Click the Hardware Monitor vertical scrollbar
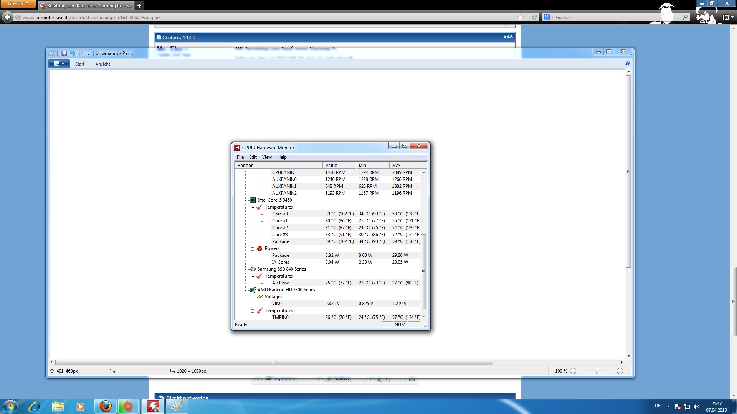737x414 pixels. pos(424,271)
